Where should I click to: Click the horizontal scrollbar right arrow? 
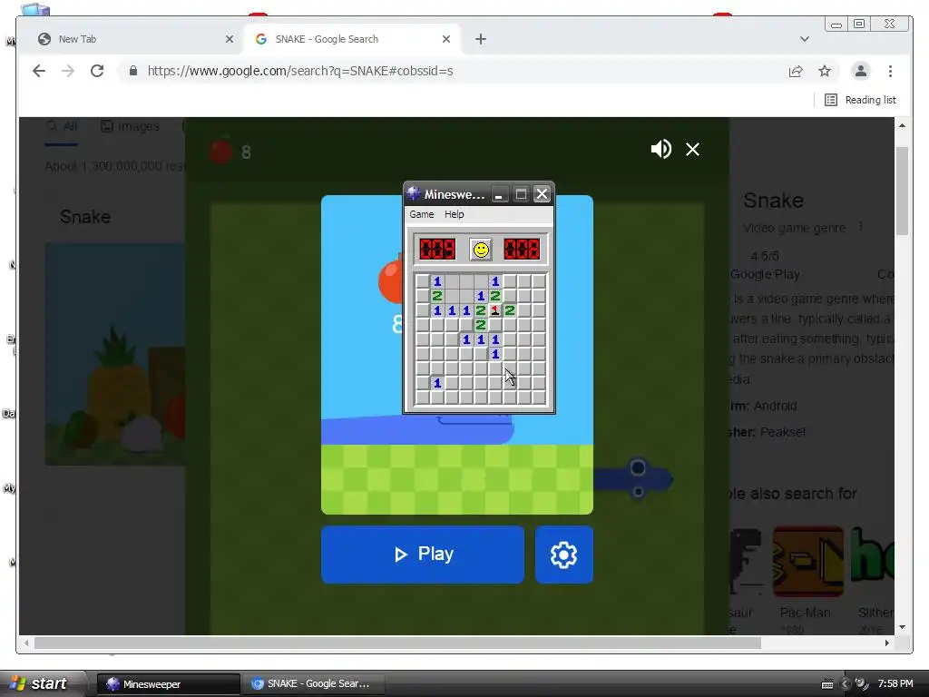[887, 643]
